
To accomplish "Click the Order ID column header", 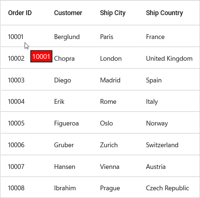I will pyautogui.click(x=20, y=13).
